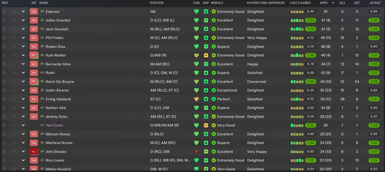Click Jack Grealish's 'Int' status icon
This screenshot has width=385, height=172.
(x=34, y=29)
